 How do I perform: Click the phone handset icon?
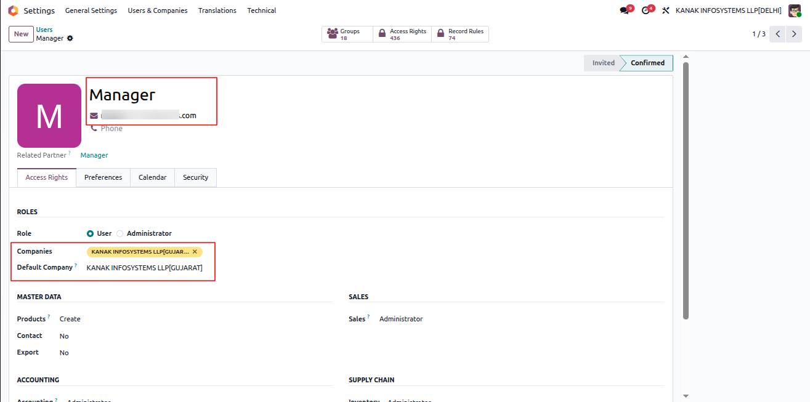click(x=94, y=129)
